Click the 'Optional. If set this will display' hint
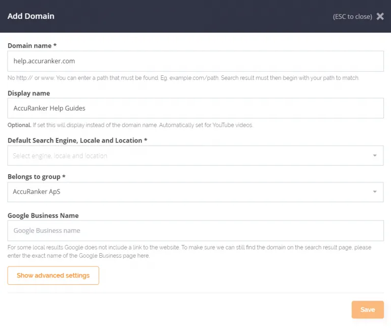This screenshot has width=391, height=328. 130,125
